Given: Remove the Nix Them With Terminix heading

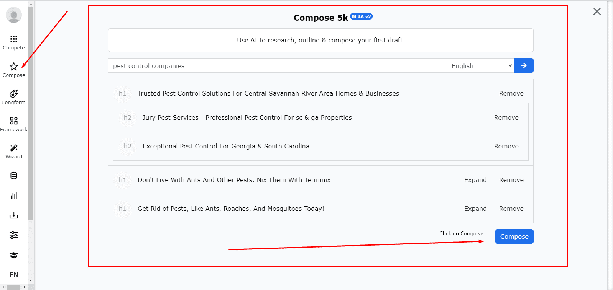Looking at the screenshot, I should coord(511,180).
